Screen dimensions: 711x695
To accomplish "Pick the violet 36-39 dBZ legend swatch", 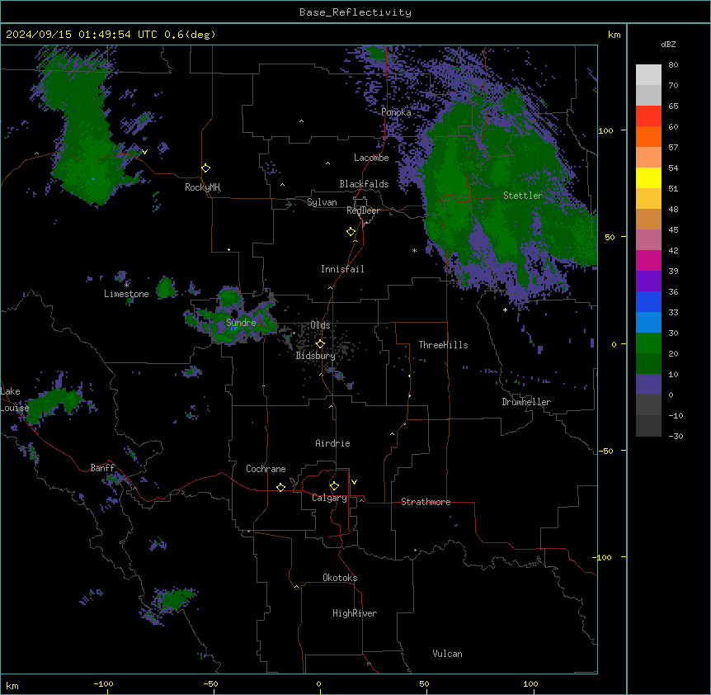I will click(648, 281).
